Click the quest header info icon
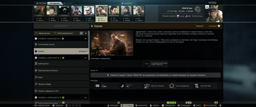Viewport: 256px width, 107px height. (219, 26)
